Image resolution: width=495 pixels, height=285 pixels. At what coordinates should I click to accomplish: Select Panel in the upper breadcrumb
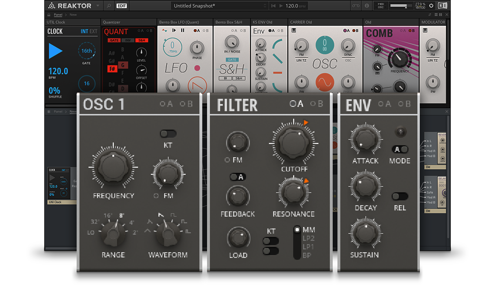pos(58,15)
